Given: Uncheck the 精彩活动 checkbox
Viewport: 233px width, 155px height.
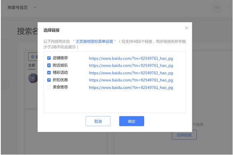Looking at the screenshot, I should point(49,73).
